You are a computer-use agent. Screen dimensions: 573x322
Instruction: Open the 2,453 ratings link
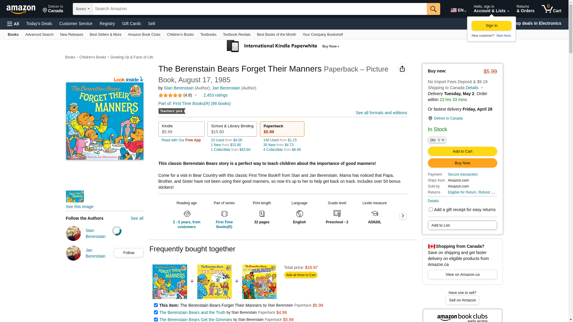[x=215, y=95]
